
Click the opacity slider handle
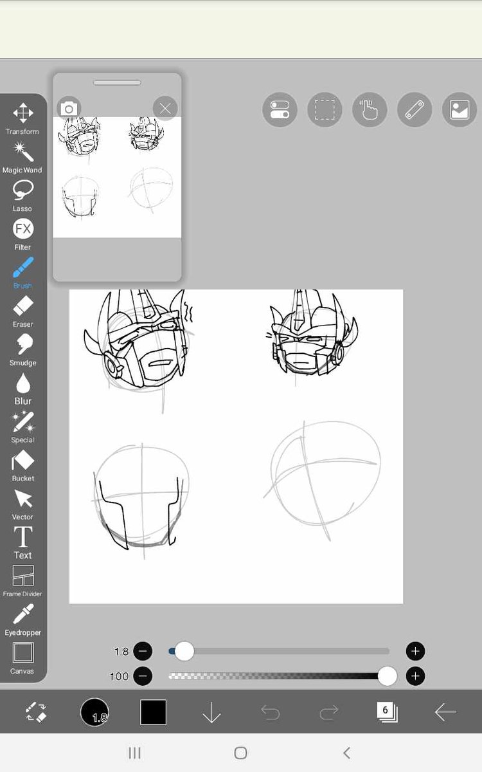(387, 676)
